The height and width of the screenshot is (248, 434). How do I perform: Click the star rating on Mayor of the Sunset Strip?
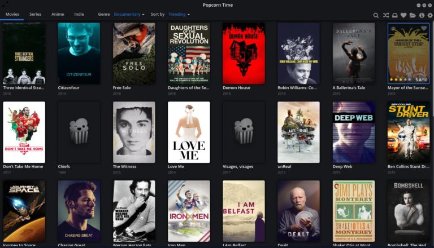(x=398, y=79)
